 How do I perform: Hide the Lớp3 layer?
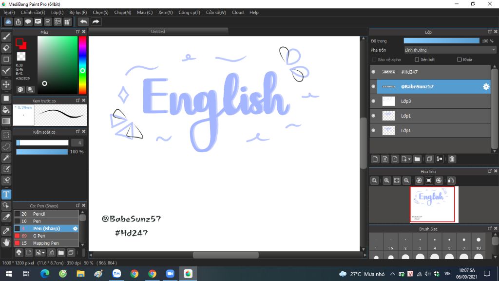click(x=373, y=101)
